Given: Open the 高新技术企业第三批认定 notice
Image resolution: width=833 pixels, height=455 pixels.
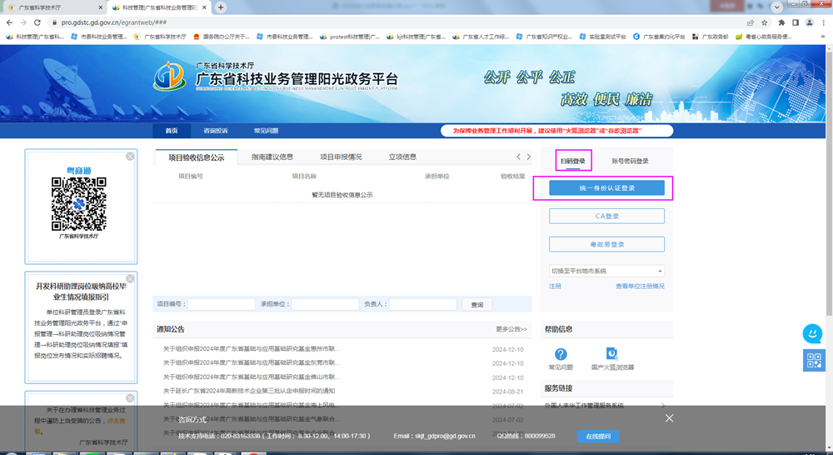Looking at the screenshot, I should (x=248, y=391).
